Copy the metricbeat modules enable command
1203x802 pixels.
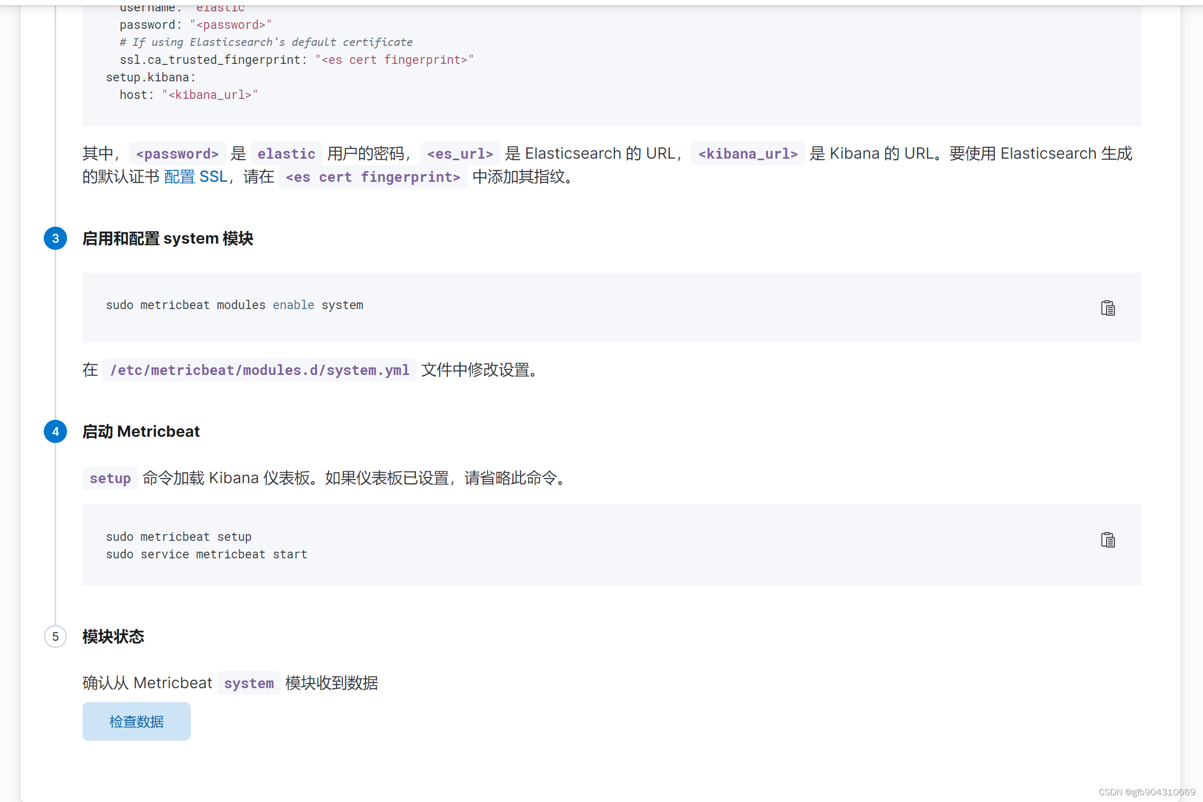pyautogui.click(x=1108, y=308)
